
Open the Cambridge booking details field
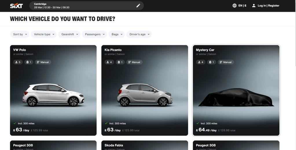(87, 6)
